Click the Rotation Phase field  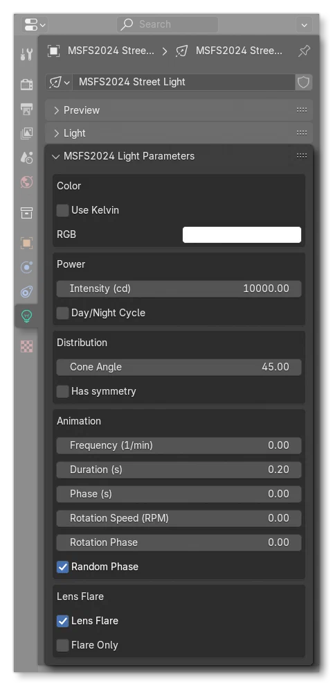[x=179, y=542]
